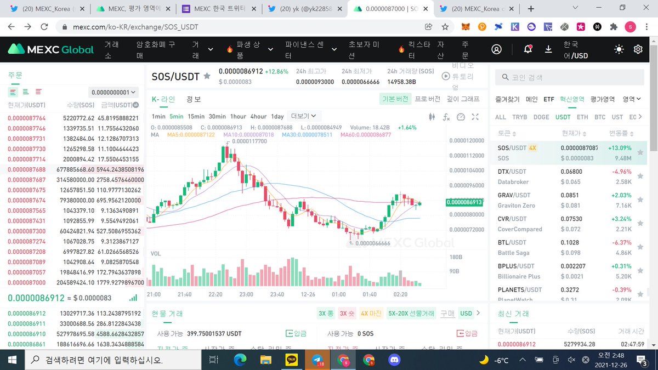The image size is (658, 370).
Task: Click depth bars icon beside current price
Action: coord(133,298)
